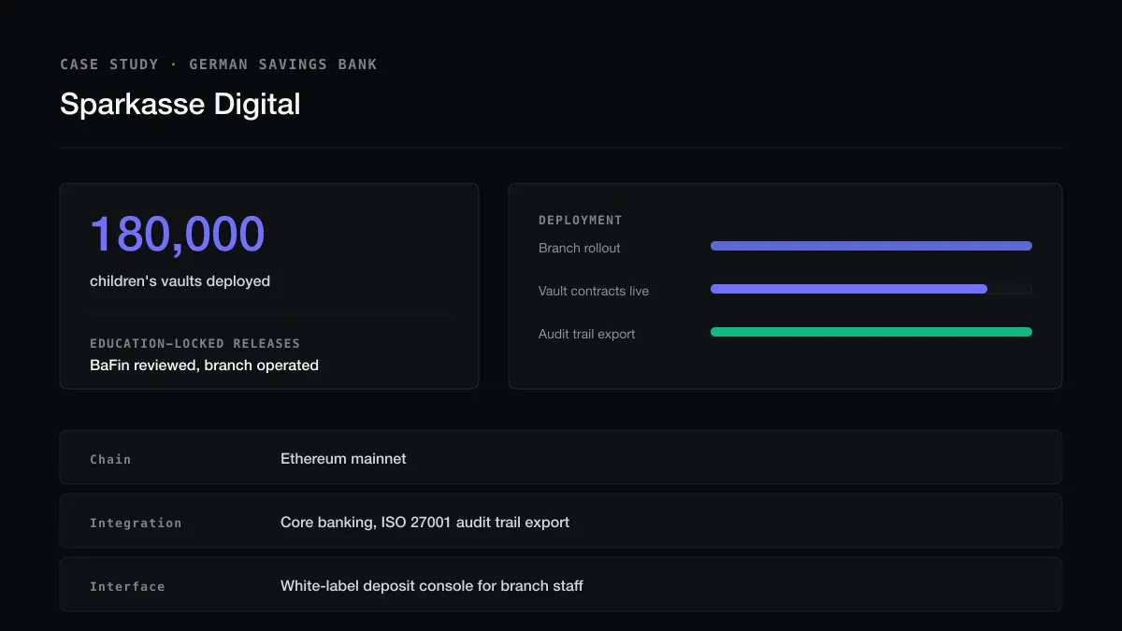
Task: Click the Vault contracts live progress bar
Action: tap(871, 289)
